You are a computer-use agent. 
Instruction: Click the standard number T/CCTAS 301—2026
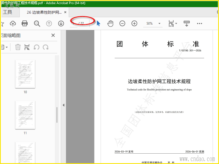190,51
